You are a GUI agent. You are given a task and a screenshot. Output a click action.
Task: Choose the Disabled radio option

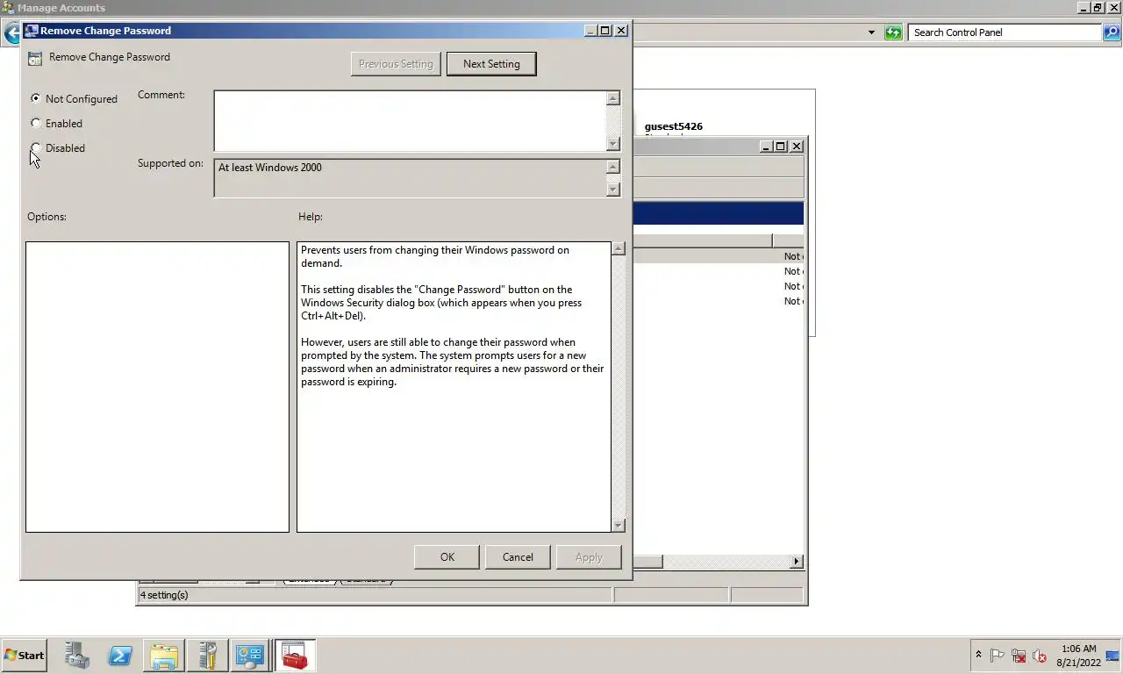tap(35, 147)
